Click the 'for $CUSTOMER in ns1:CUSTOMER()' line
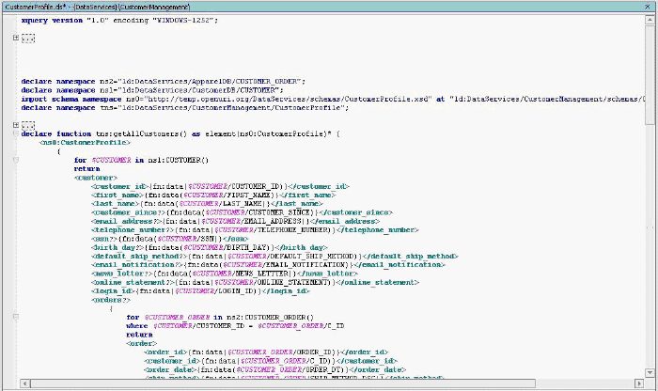The width and height of the screenshot is (658, 391). pyautogui.click(x=141, y=160)
